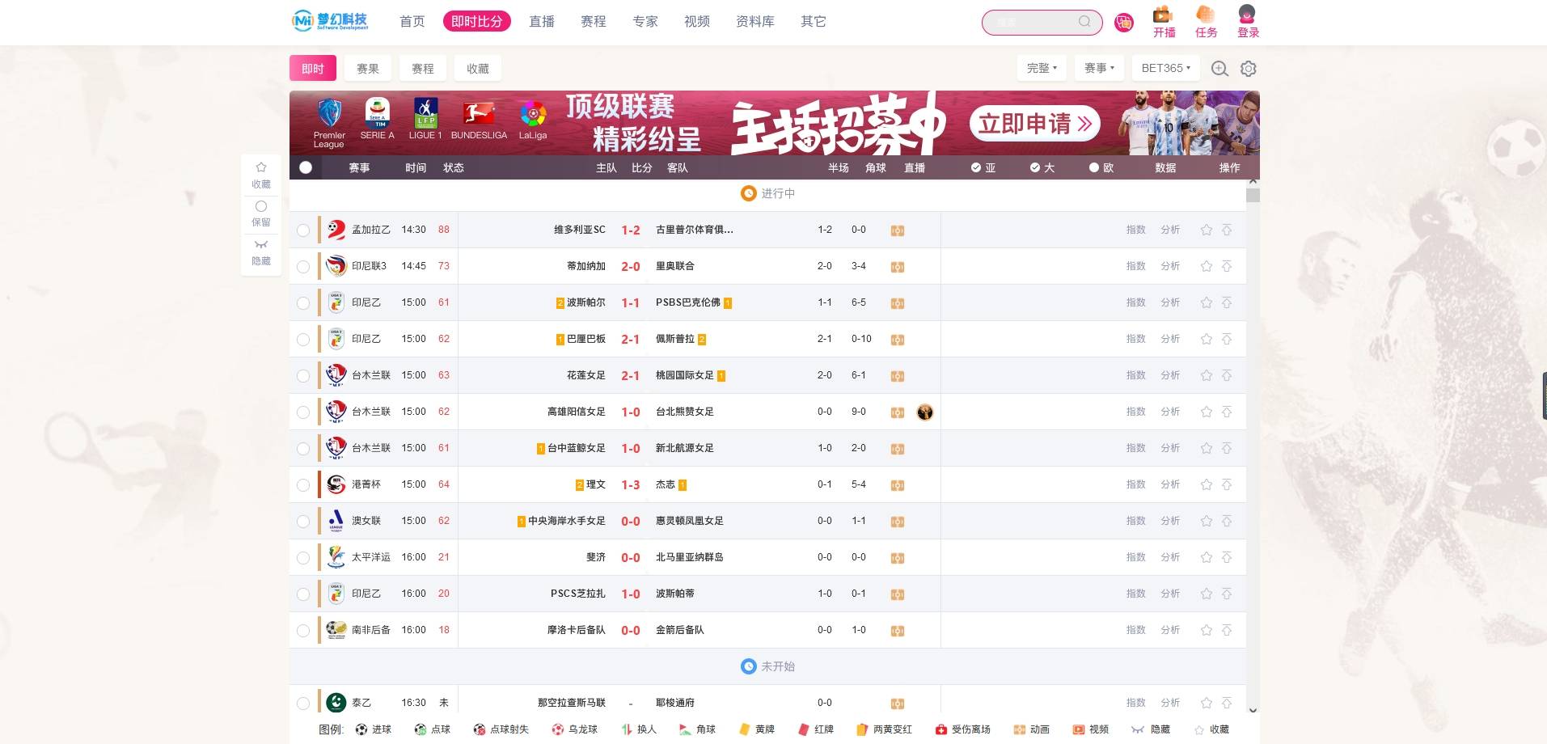Expand the 赛事 filter dropdown
The height and width of the screenshot is (744, 1547).
click(x=1098, y=68)
